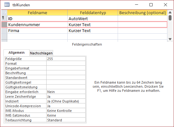Click the description cell for Kundennummer
This screenshot has width=174, height=127.
pyautogui.click(x=143, y=25)
